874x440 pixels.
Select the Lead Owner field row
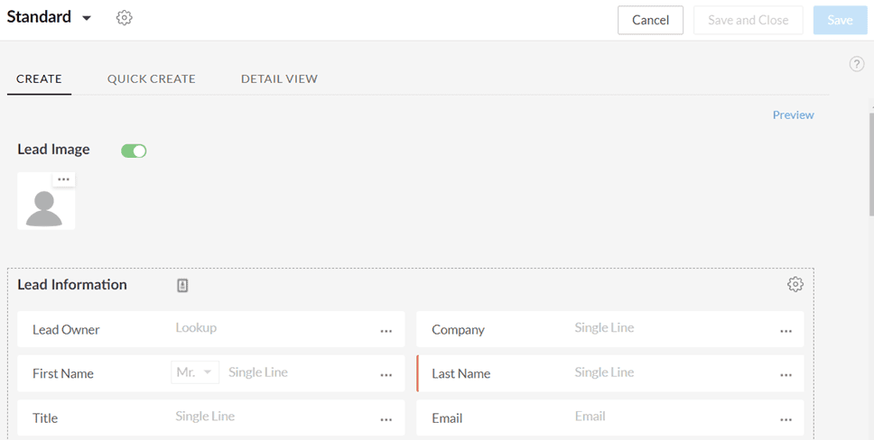211,329
